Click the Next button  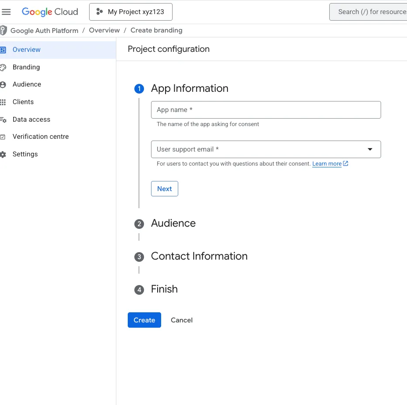pos(165,189)
